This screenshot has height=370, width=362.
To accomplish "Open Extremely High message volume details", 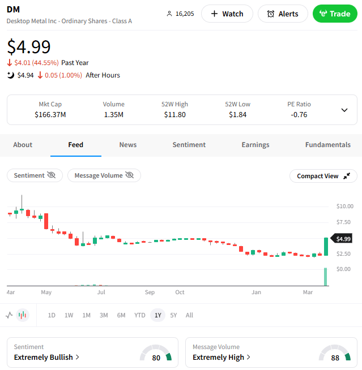I will tap(222, 357).
